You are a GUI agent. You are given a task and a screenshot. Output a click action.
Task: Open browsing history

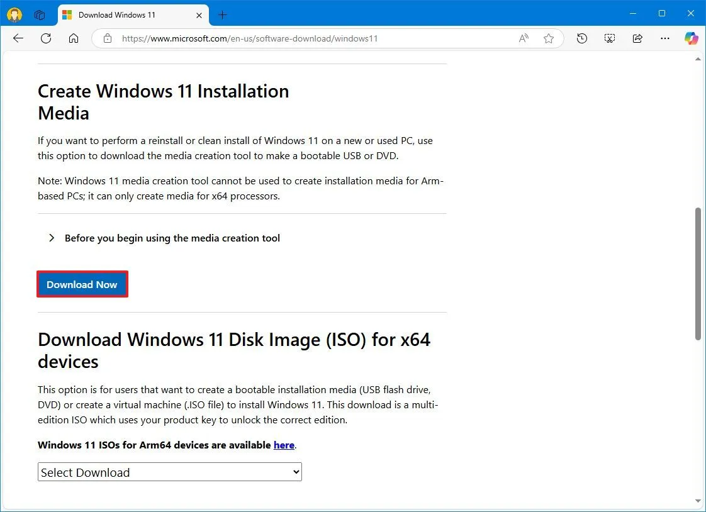tap(581, 38)
